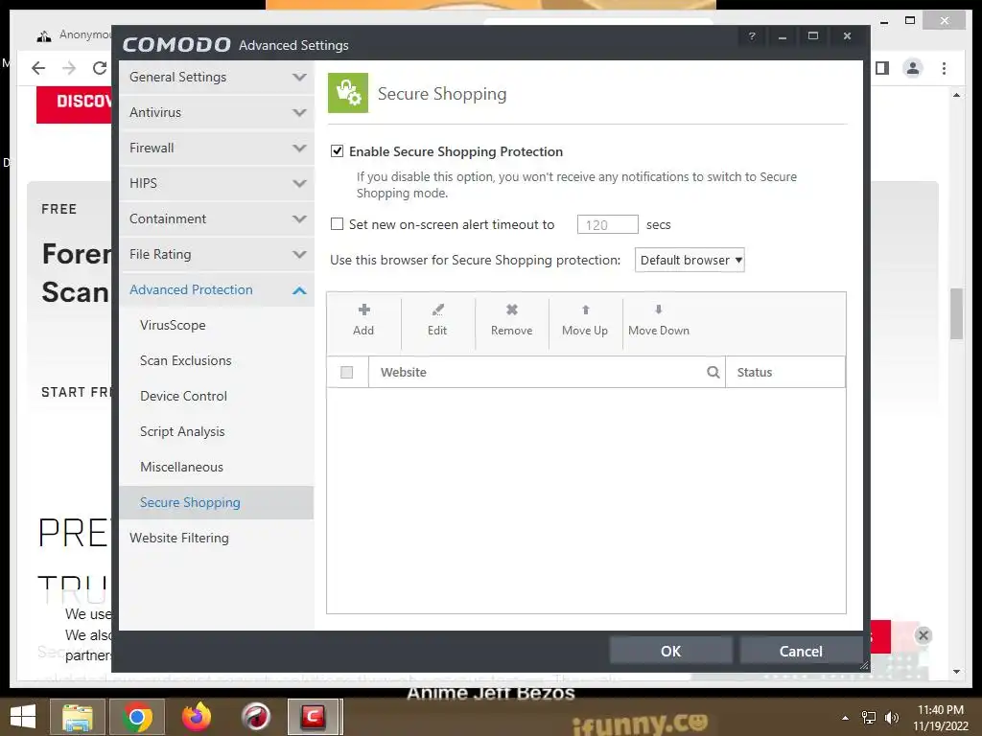This screenshot has height=736, width=982.
Task: Click the Move Up arrow icon
Action: (x=585, y=310)
